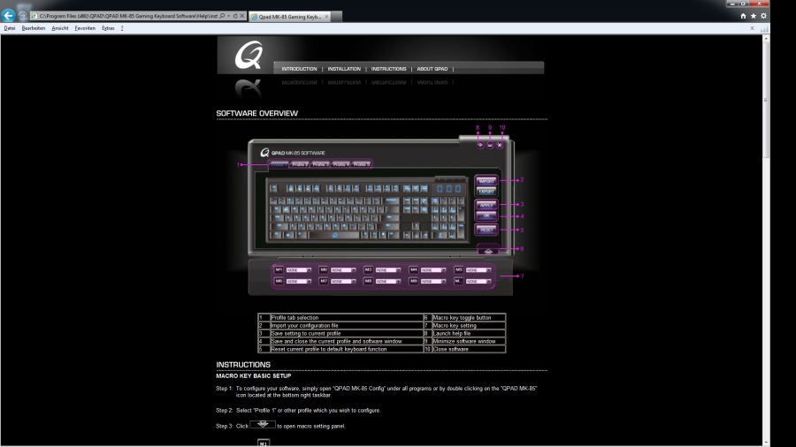Select the Qpad MK-85 Gaming Keyb... tab

point(290,17)
